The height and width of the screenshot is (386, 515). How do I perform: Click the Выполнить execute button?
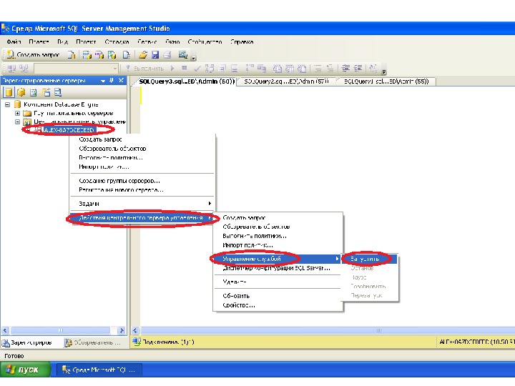pyautogui.click(x=145, y=69)
